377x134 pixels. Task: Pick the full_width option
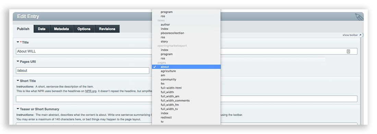tap(186, 92)
